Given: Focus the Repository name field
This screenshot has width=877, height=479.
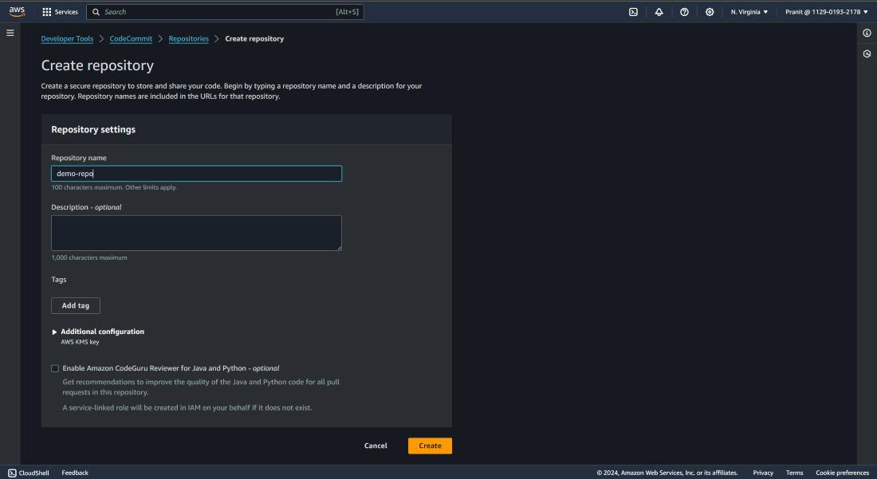Looking at the screenshot, I should tap(196, 173).
